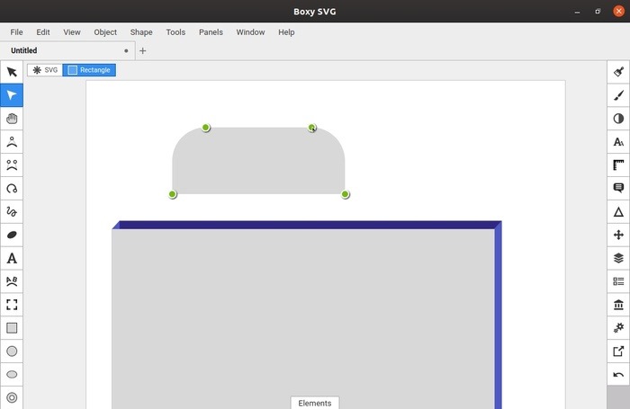Open the Fill panel

pyautogui.click(x=618, y=72)
